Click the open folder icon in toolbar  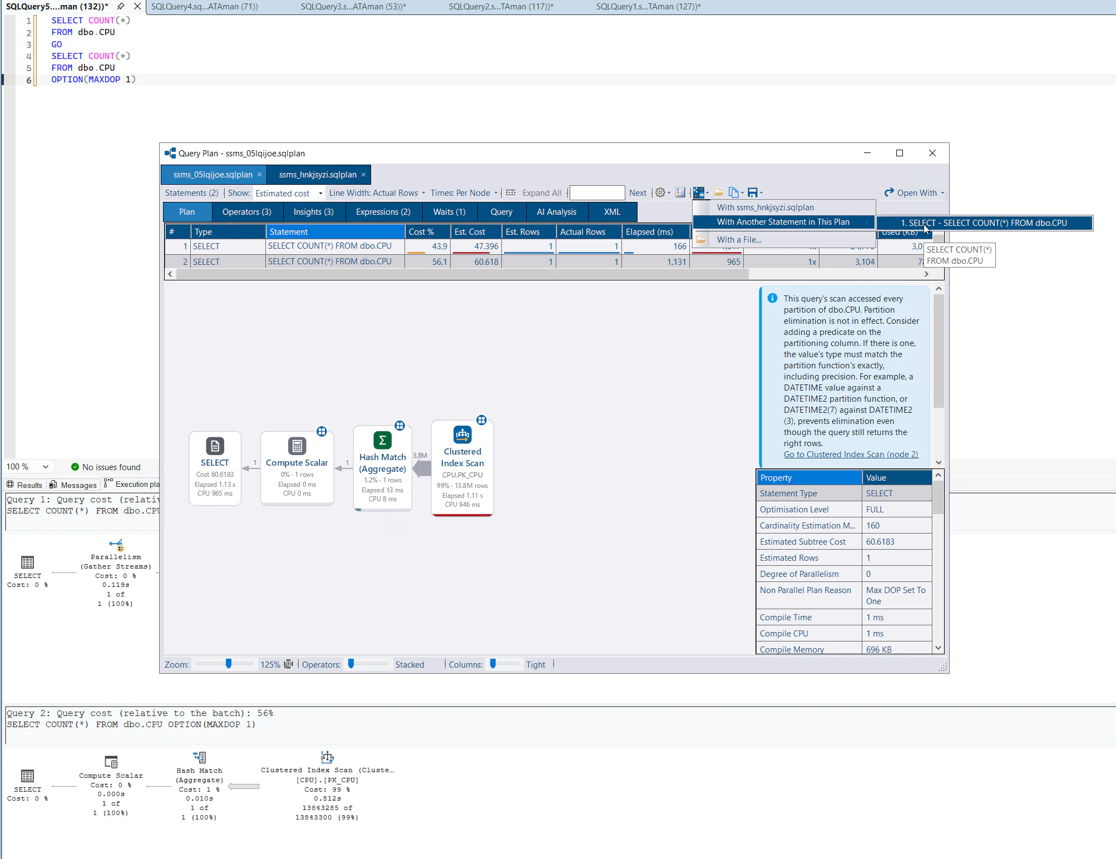[x=719, y=192]
